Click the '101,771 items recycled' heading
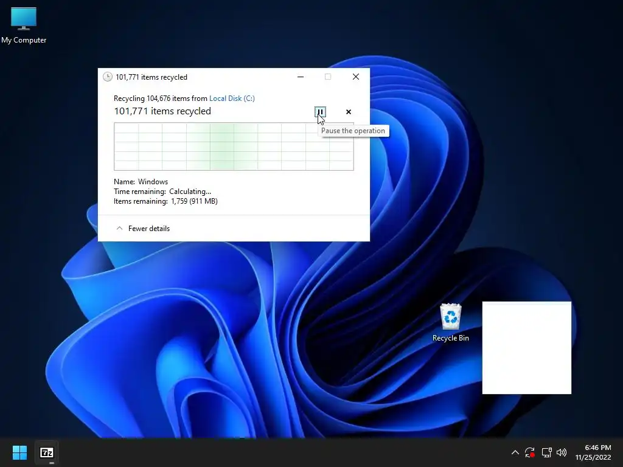Viewport: 623px width, 467px height. coord(162,111)
